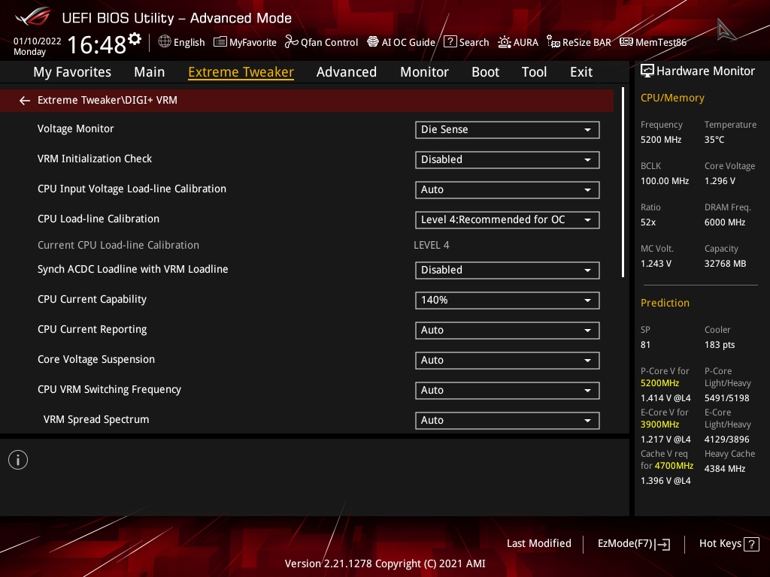The image size is (770, 577).
Task: Switch to Advanced tab
Action: click(x=347, y=72)
